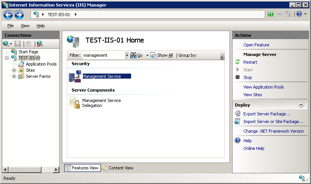Open the Filter combo box dropdown arrow
The image size is (311, 184).
(x=127, y=56)
